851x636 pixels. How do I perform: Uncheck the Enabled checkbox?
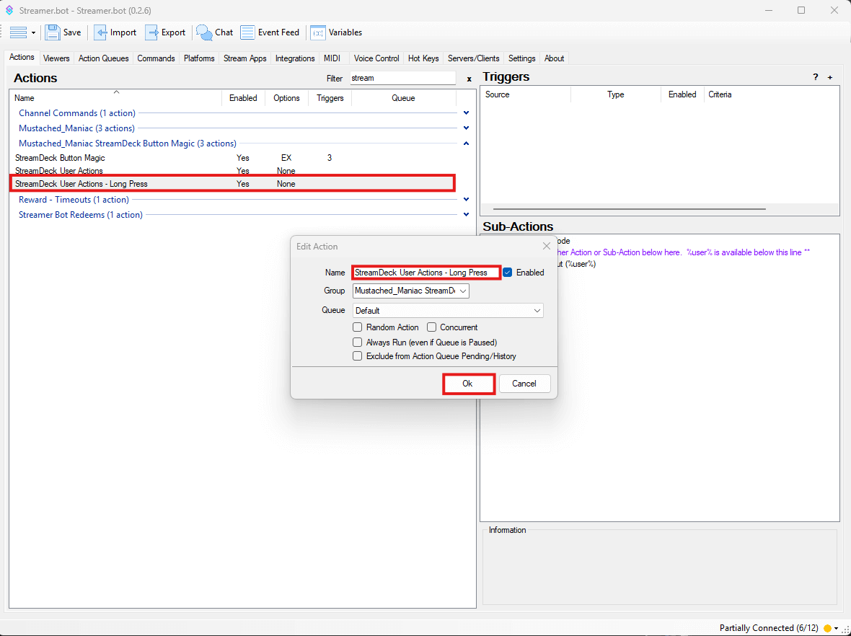pos(508,273)
